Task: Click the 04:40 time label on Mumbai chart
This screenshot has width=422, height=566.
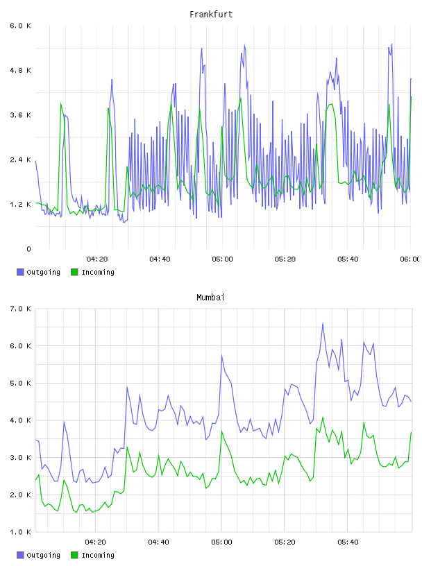Action: 159,542
